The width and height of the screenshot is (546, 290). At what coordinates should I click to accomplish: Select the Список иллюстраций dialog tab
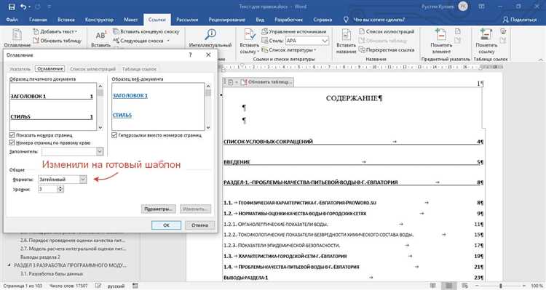92,69
